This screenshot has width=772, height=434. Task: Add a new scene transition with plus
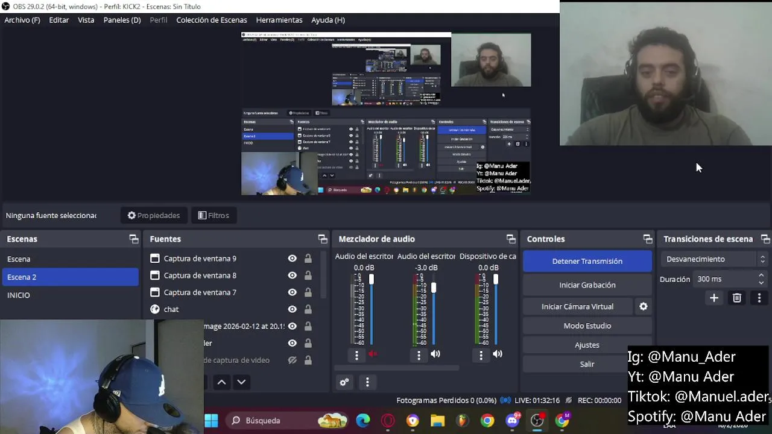pos(714,298)
